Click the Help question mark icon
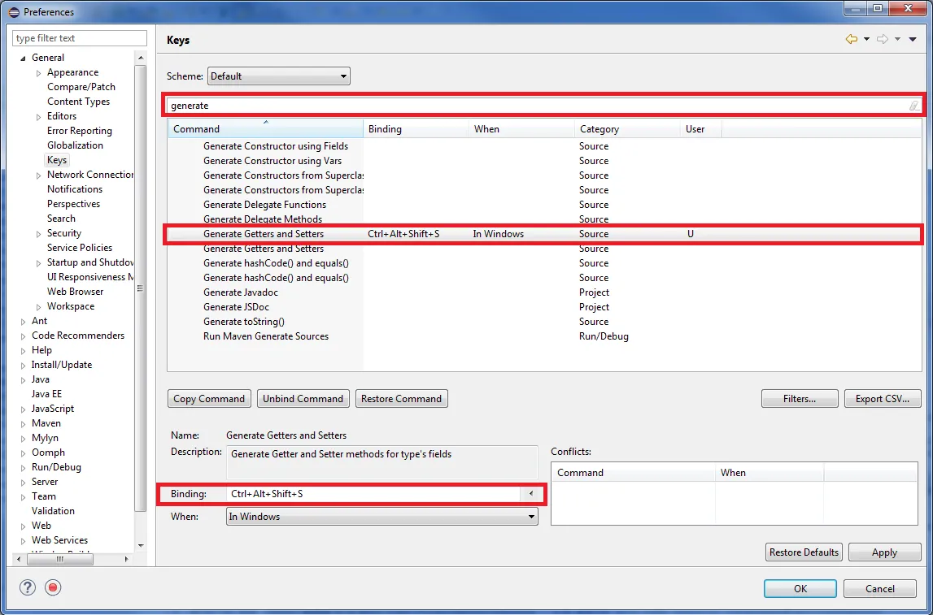The width and height of the screenshot is (933, 615). pyautogui.click(x=28, y=587)
